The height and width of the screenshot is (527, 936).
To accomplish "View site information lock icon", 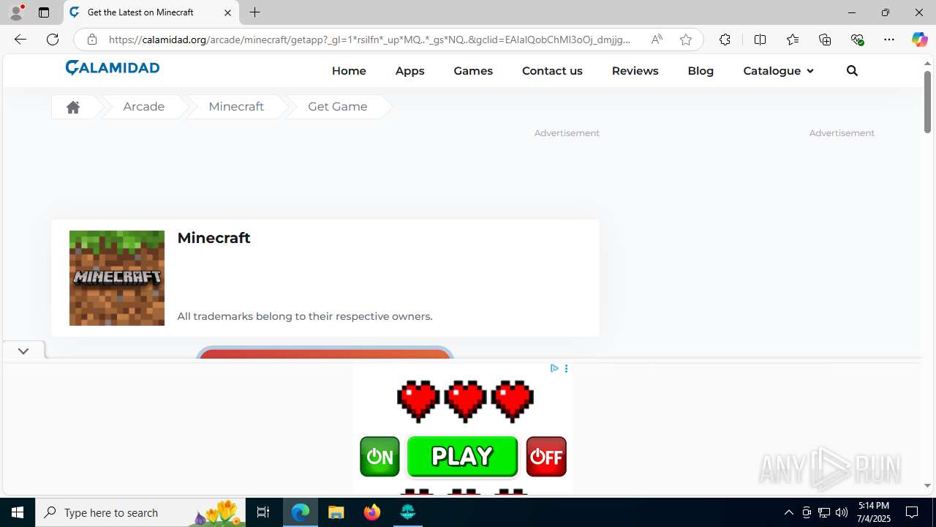I will pyautogui.click(x=92, y=40).
